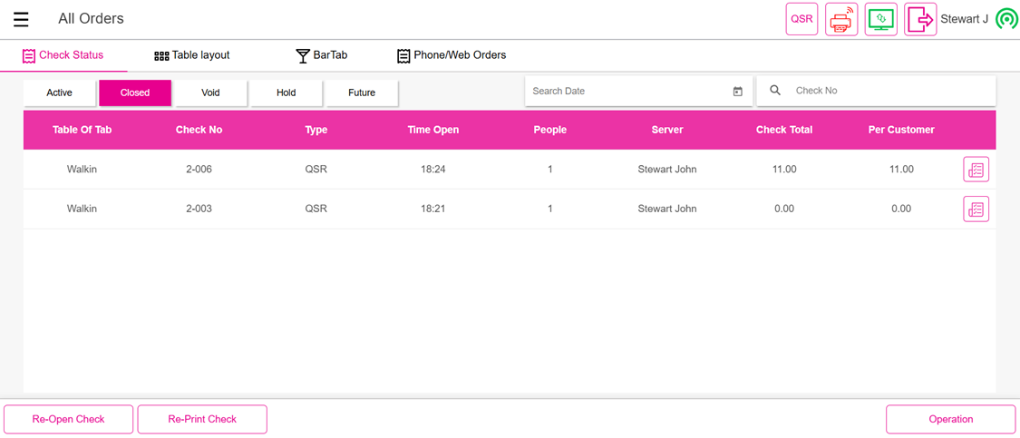The width and height of the screenshot is (1020, 438).
Task: Open check details for check 2-006
Action: point(976,170)
